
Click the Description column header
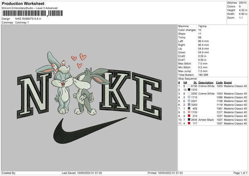tap(205, 82)
